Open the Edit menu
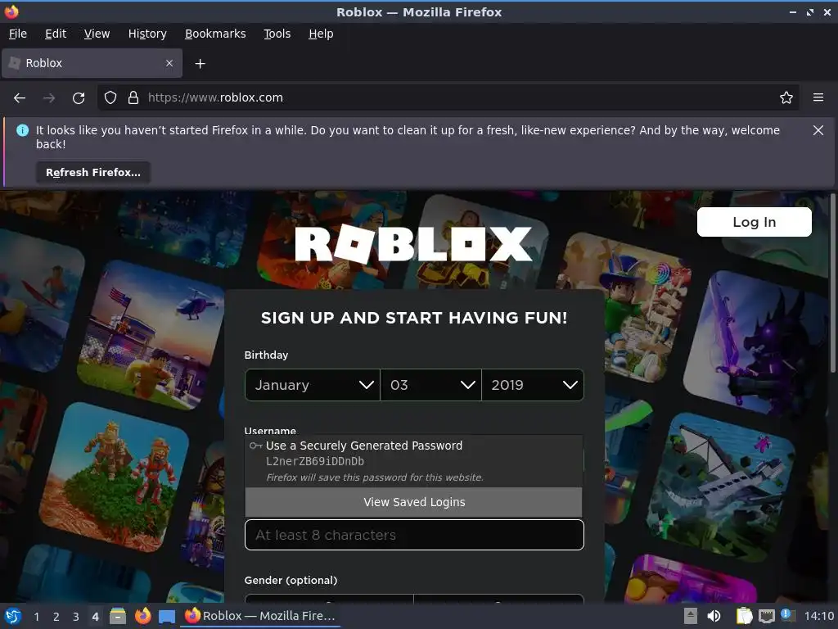This screenshot has width=838, height=629. (56, 34)
